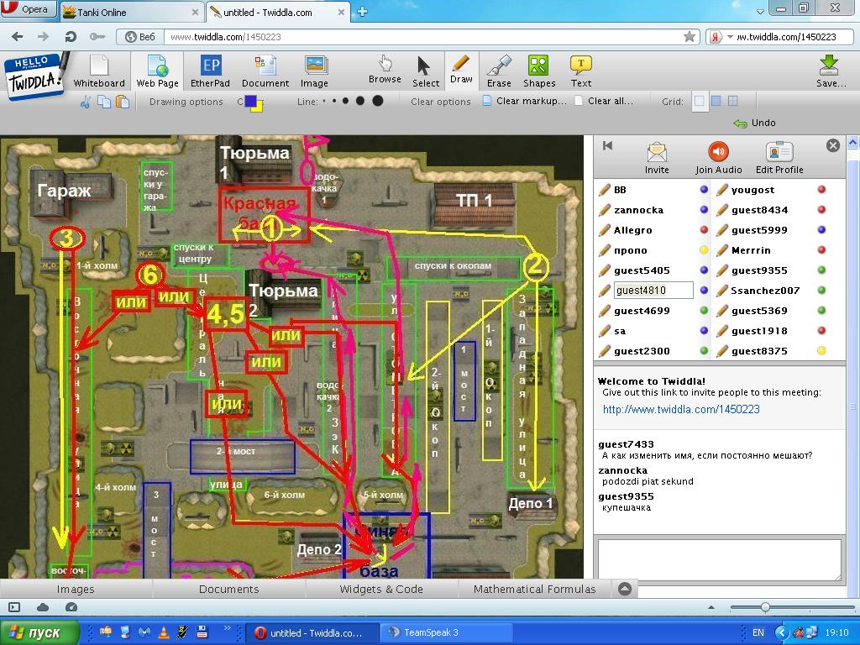Select the Text tool
The image size is (860, 645).
click(x=581, y=71)
